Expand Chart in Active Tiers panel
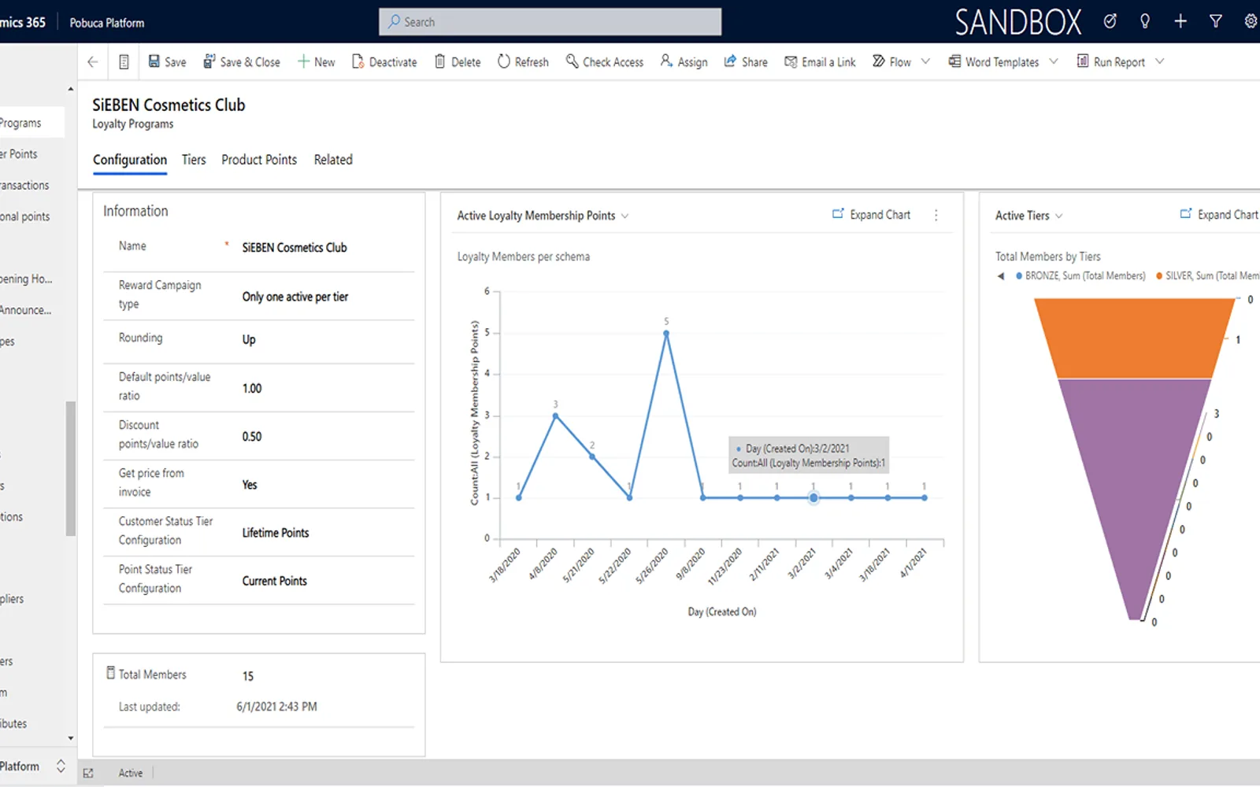 1219,215
